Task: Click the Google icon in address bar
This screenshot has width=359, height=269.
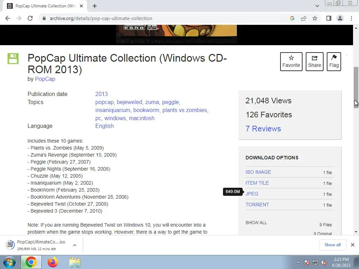Action: click(292, 18)
